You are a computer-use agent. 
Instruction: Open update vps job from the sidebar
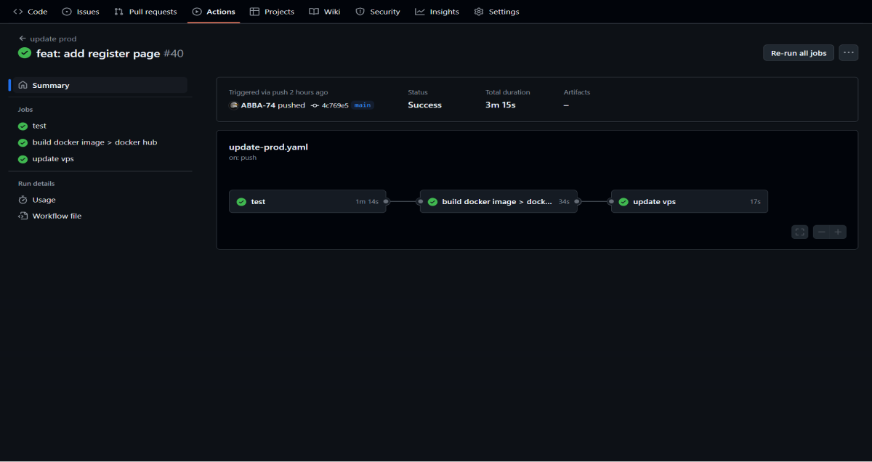pos(52,158)
